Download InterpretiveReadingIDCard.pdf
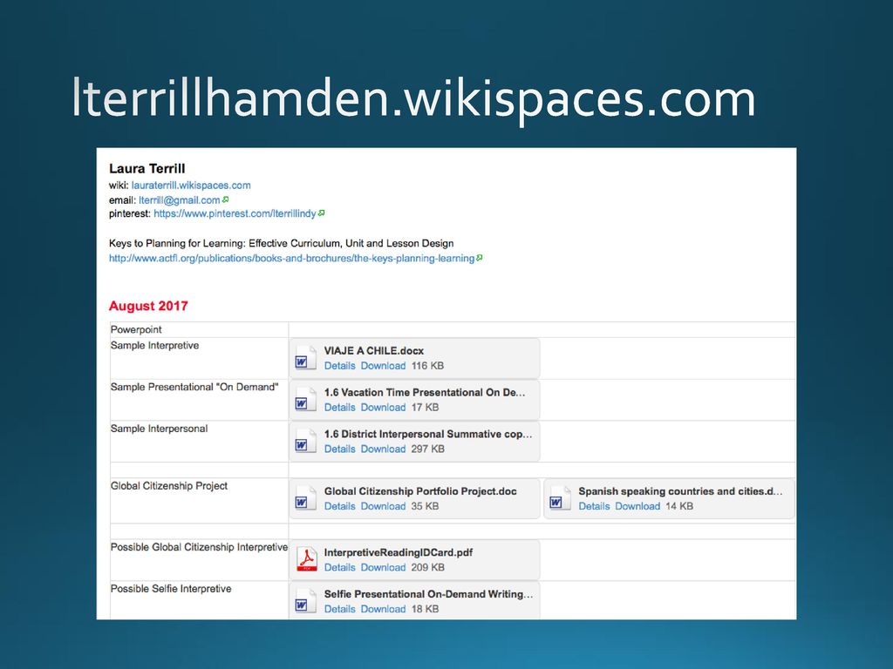Image resolution: width=893 pixels, height=669 pixels. coord(384,568)
